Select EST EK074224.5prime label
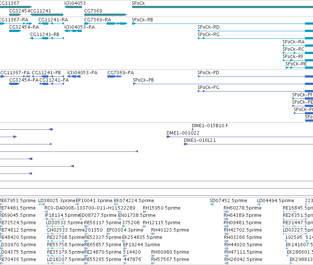The width and height of the screenshot is (313, 265). click(x=134, y=201)
